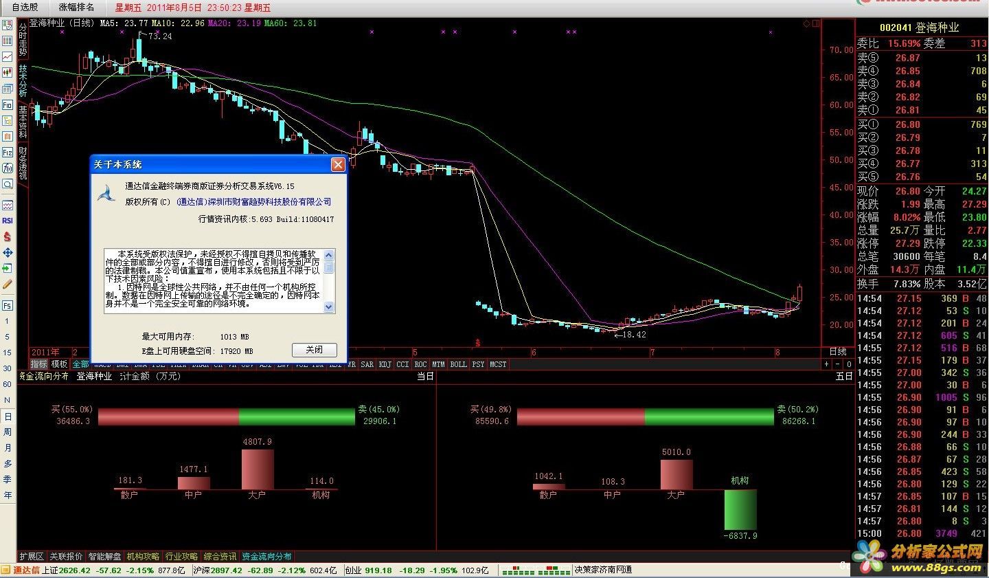Click the news panel icon above F10
Viewport: 989px width, 578px height.
(7, 89)
